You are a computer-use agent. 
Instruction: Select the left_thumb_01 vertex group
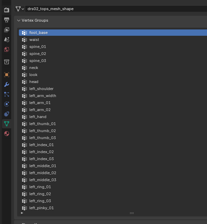point(113,124)
